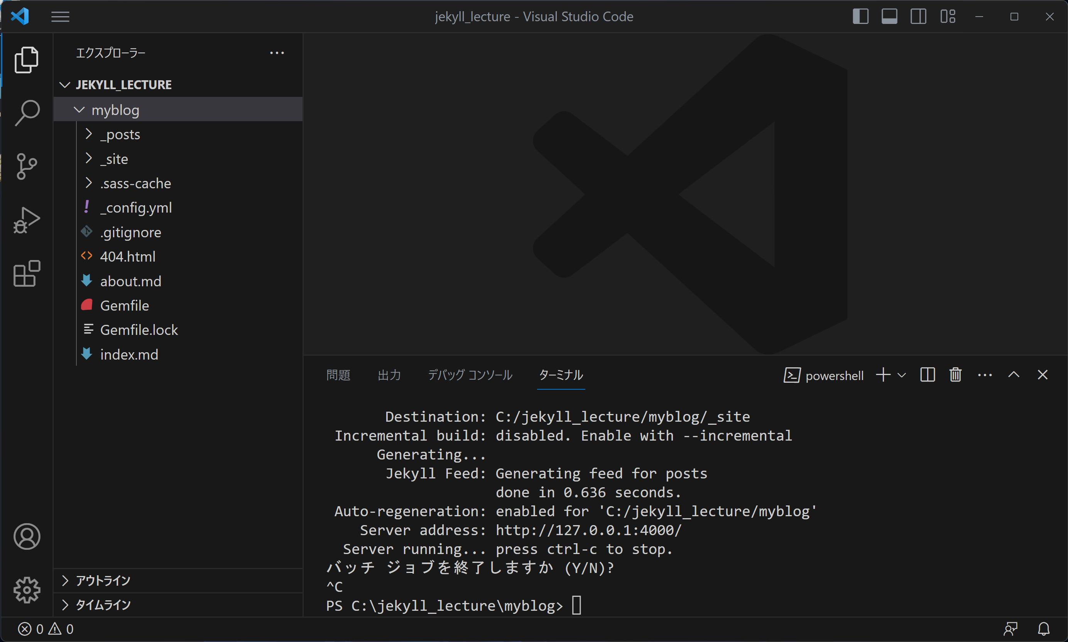Open the Search view

coord(27,113)
